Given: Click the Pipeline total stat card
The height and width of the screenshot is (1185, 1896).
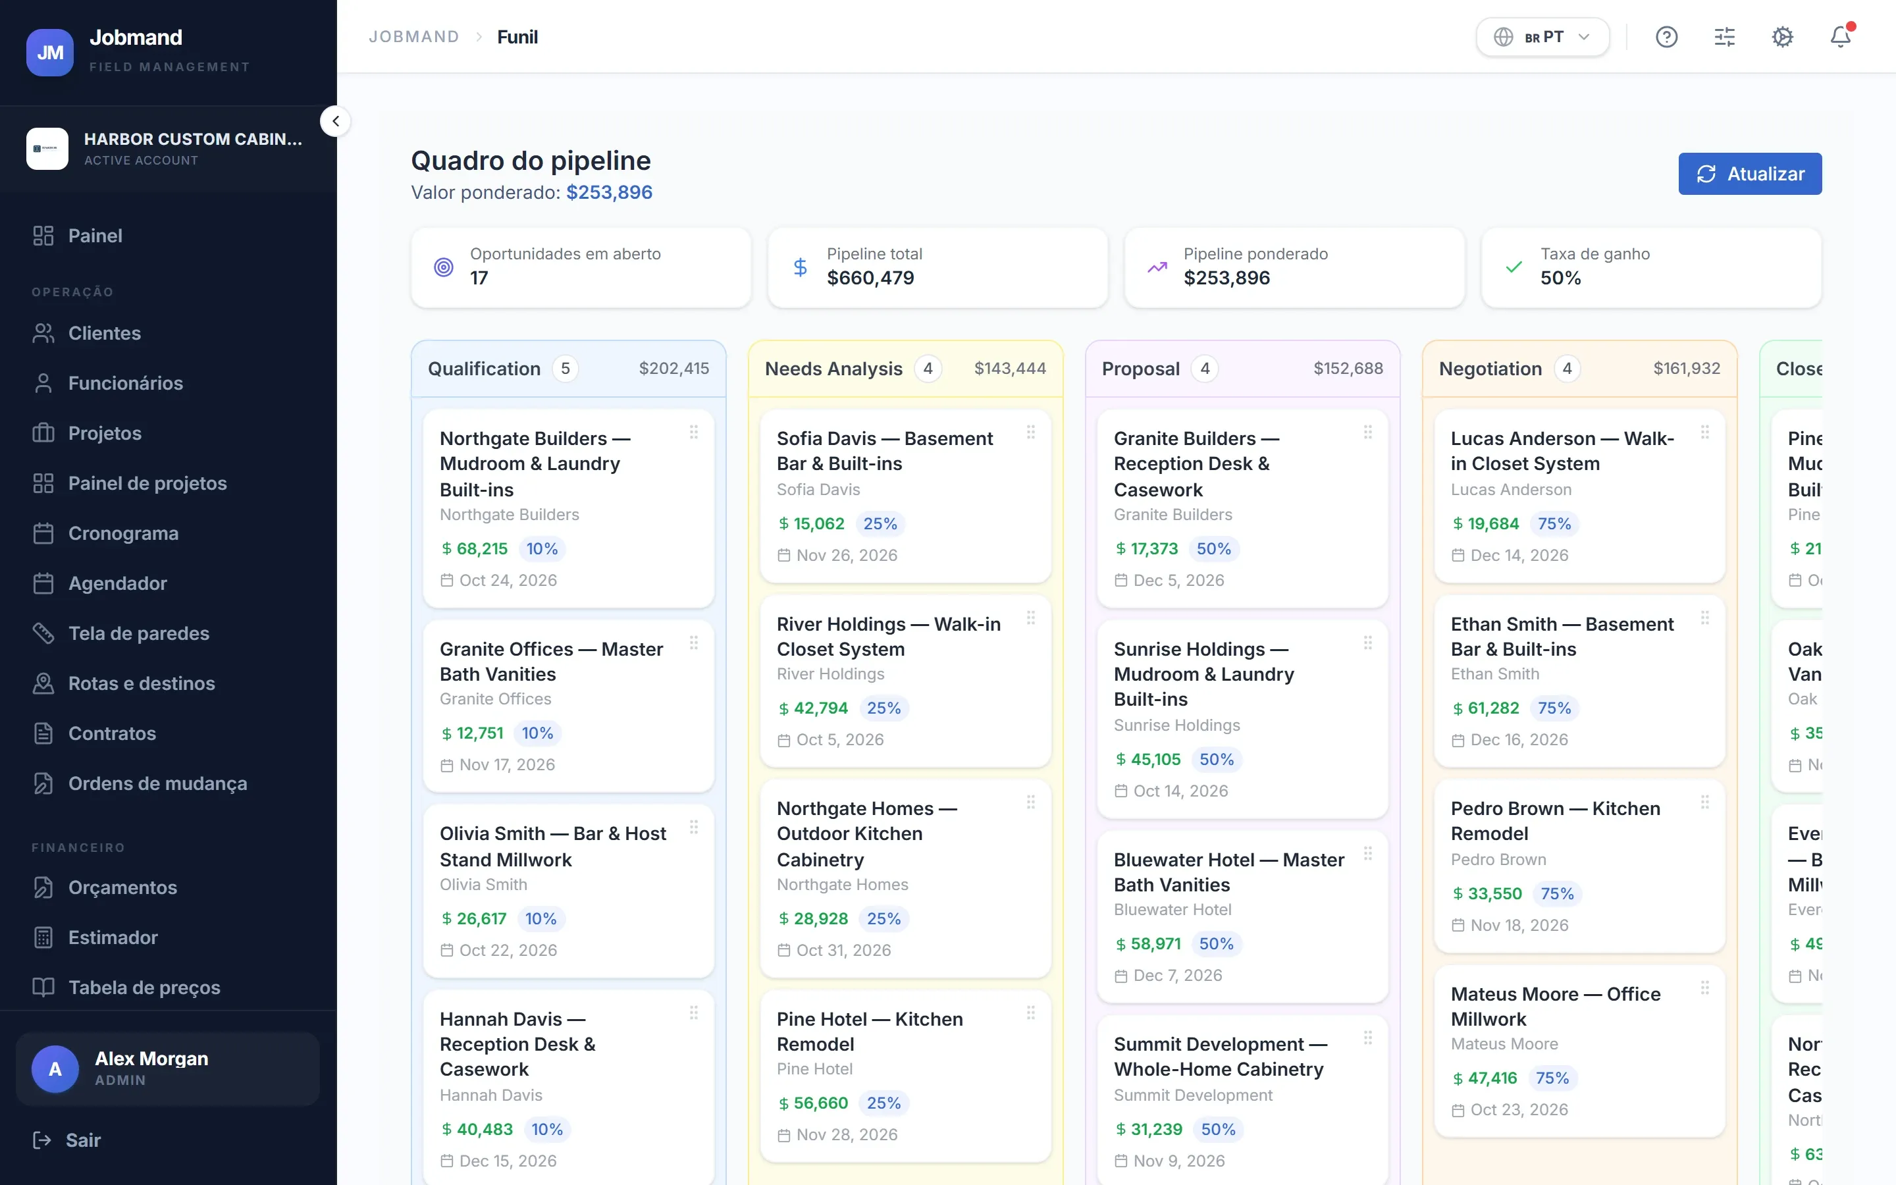Looking at the screenshot, I should 938,267.
